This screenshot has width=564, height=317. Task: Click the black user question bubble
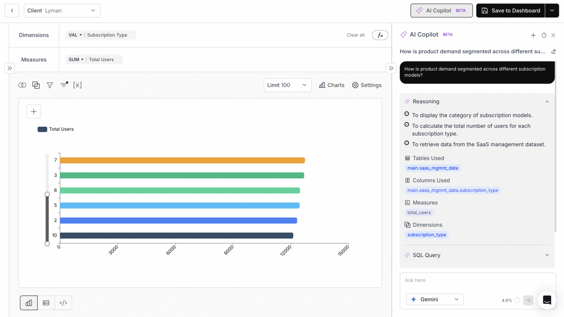(477, 72)
